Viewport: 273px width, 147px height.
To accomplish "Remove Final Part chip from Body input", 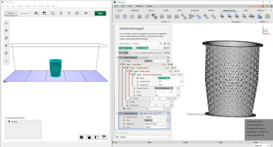I will [169, 78].
